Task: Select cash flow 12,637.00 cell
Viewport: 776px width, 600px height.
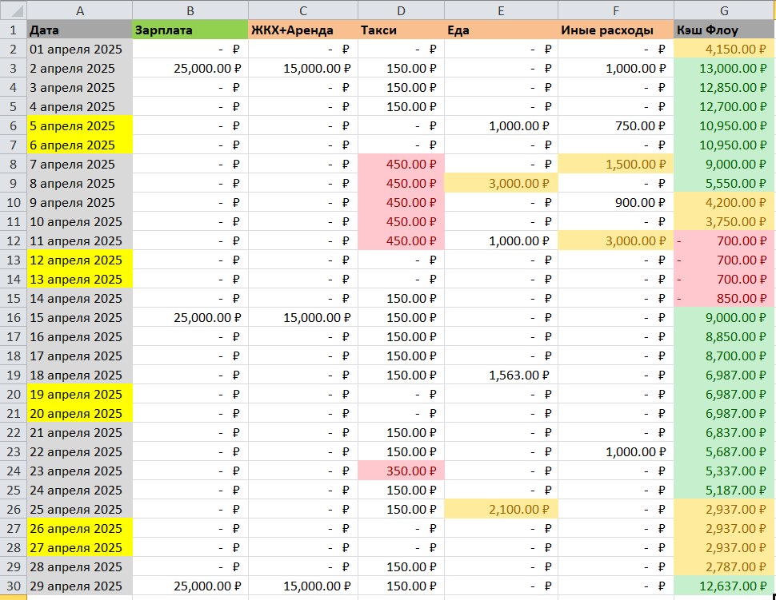Action: point(724,586)
